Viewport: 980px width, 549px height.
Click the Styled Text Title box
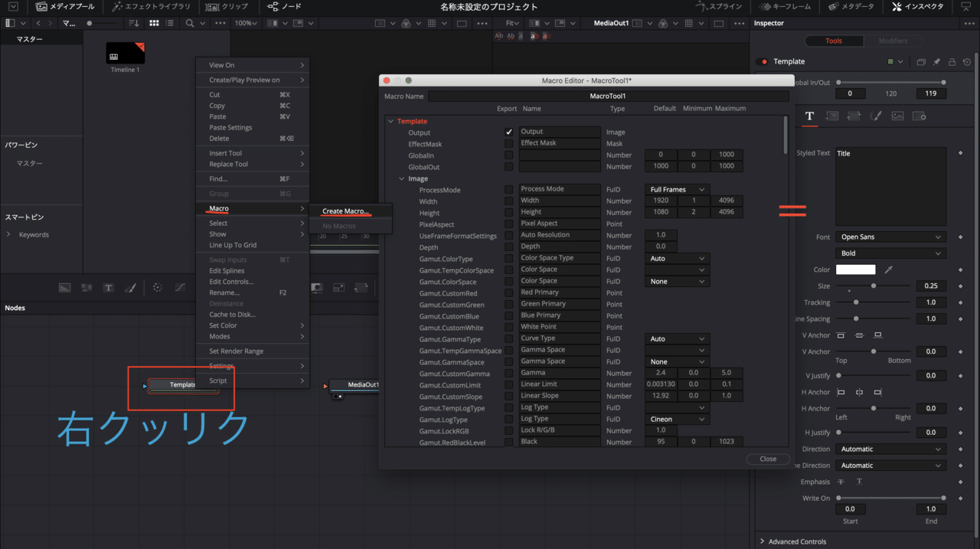pyautogui.click(x=890, y=186)
